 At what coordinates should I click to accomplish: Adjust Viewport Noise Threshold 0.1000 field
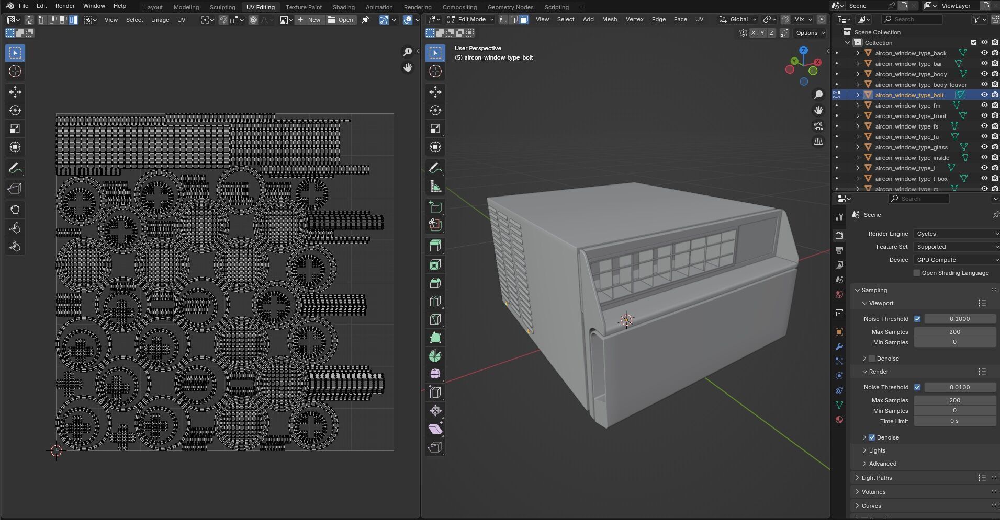[960, 319]
